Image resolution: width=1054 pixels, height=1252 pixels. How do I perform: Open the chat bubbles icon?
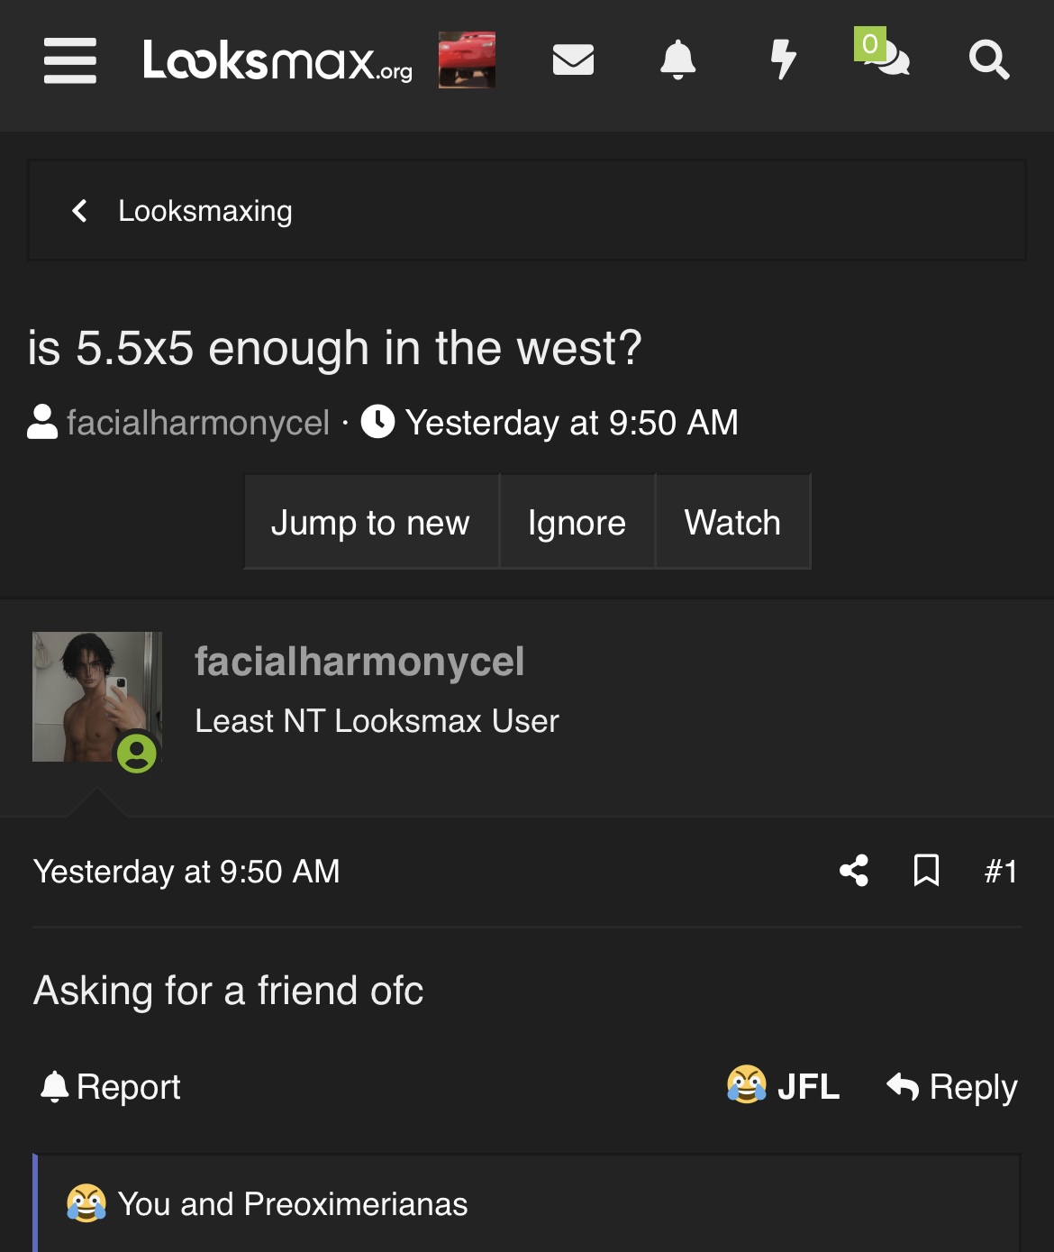pos(883,54)
